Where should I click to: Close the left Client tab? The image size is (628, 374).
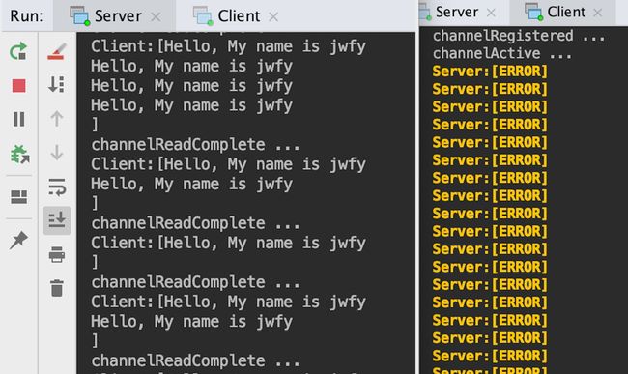[x=273, y=16]
